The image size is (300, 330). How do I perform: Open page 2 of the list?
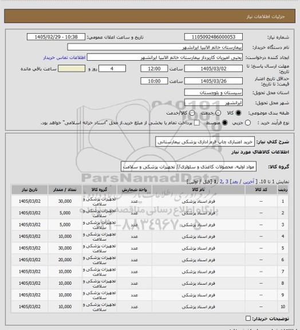pos(222,182)
